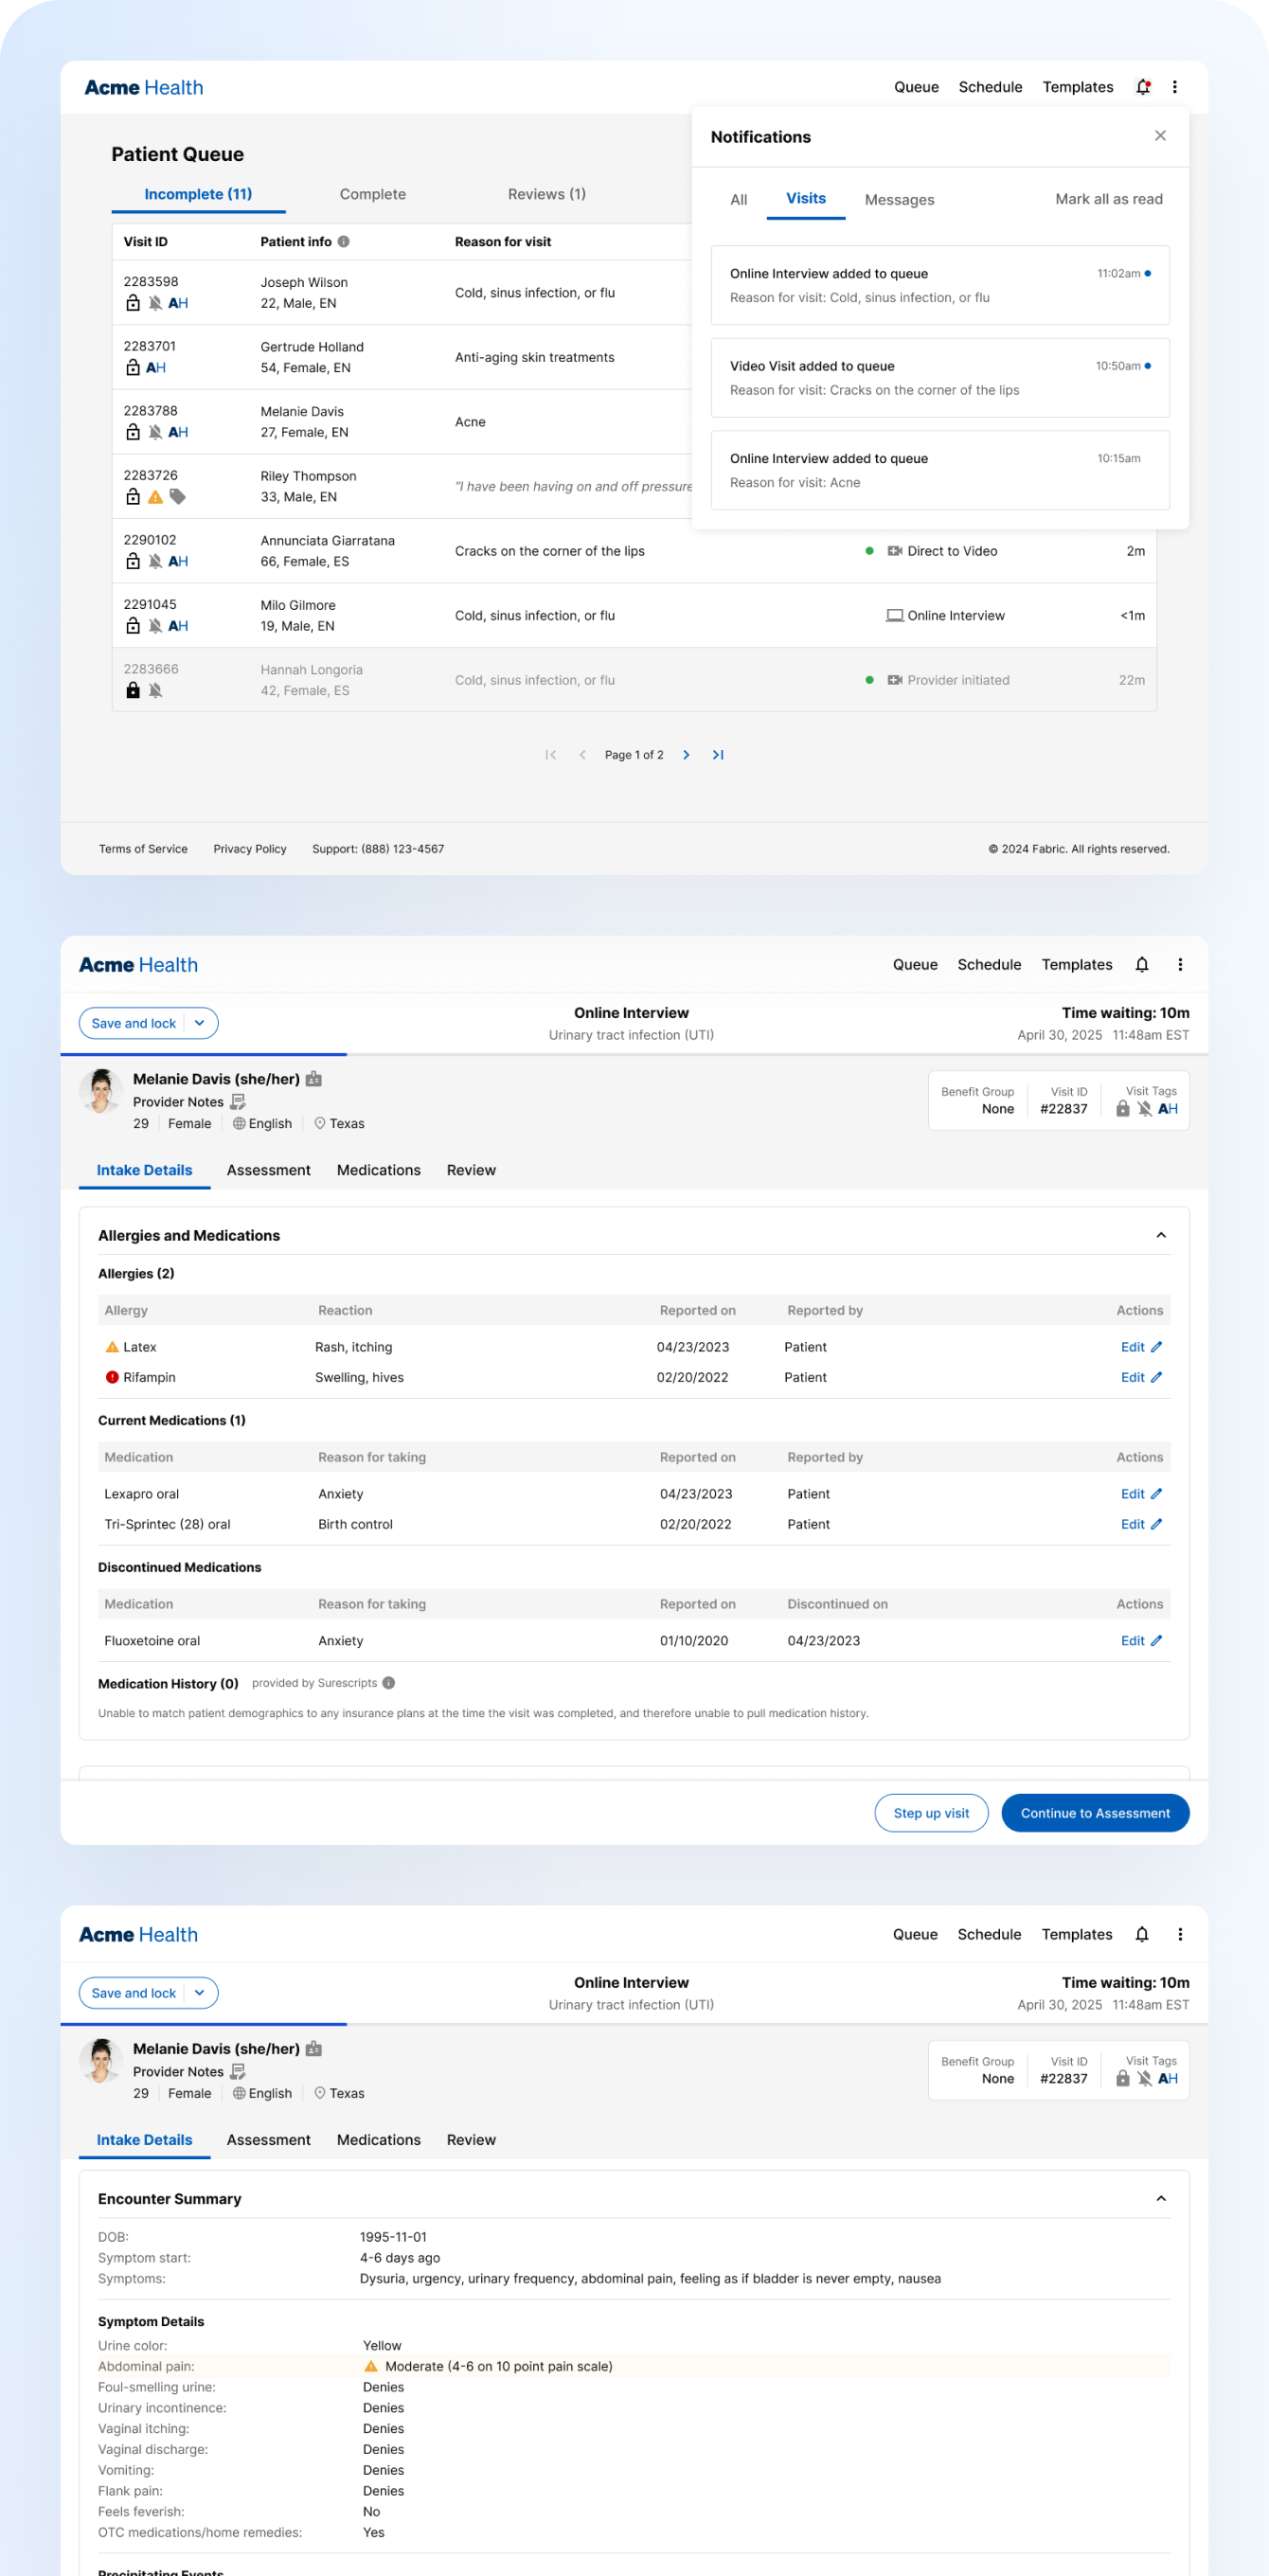Click Edit for Lexapro oral medication
The height and width of the screenshot is (2576, 1269).
pyautogui.click(x=1141, y=1494)
